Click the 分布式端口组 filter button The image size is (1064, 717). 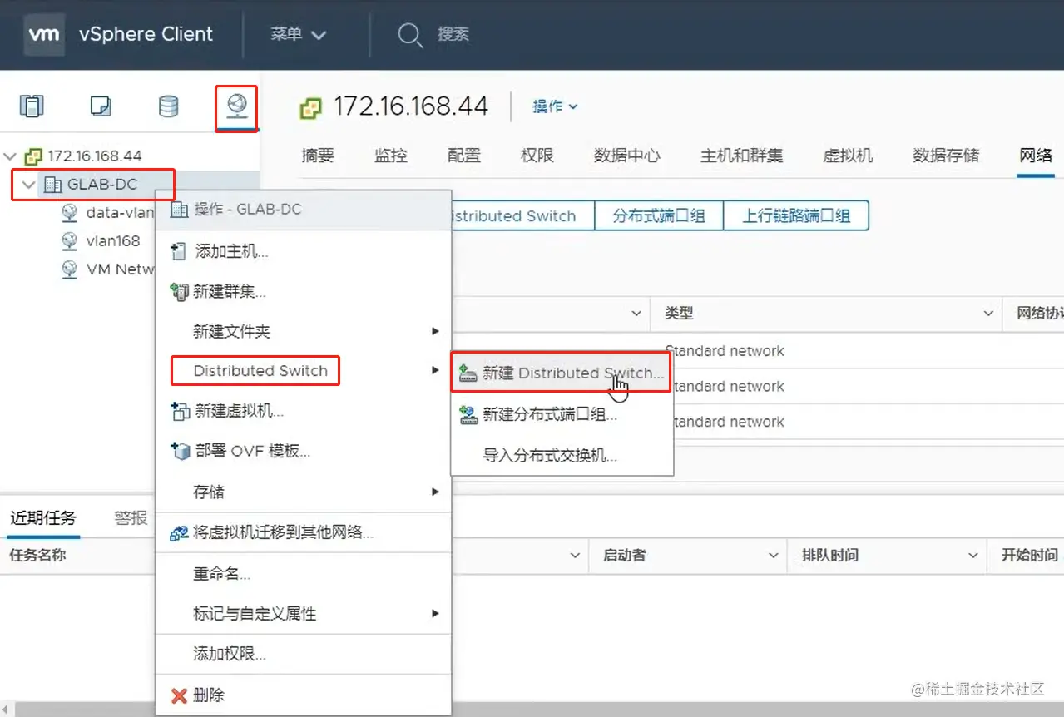[x=659, y=216]
